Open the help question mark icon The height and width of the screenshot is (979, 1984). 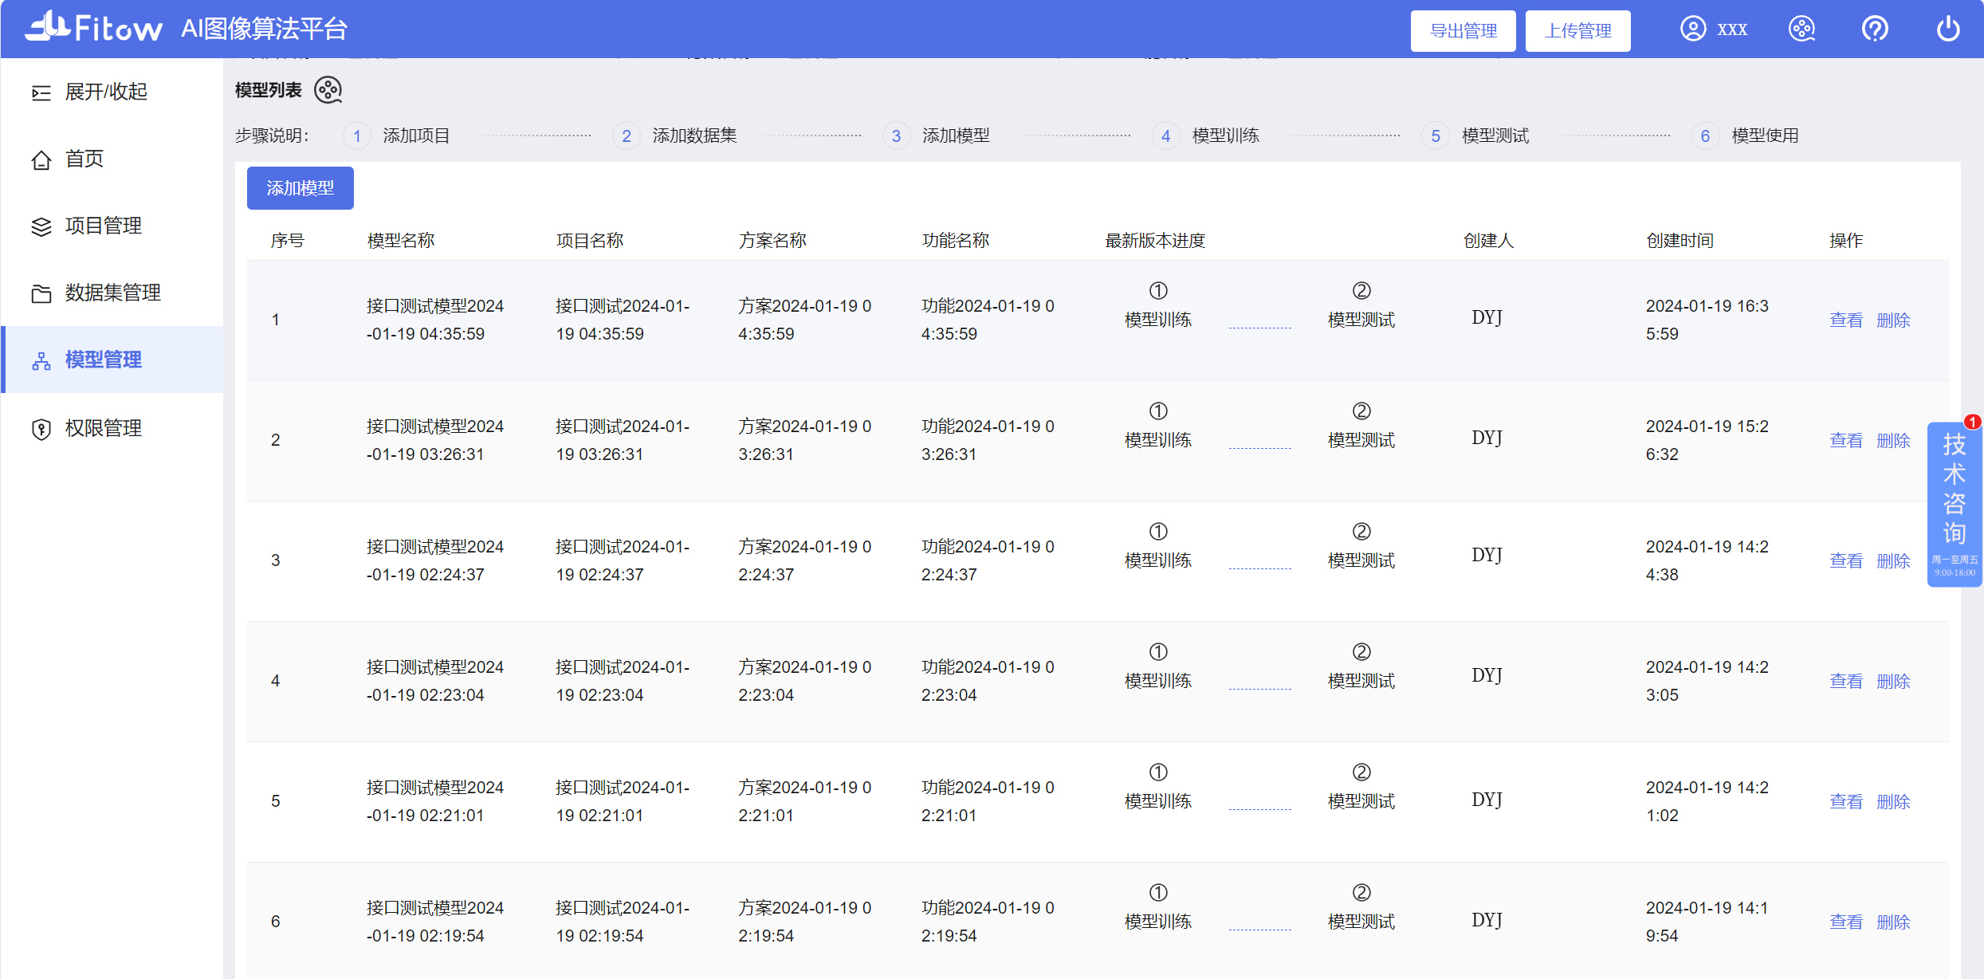click(x=1875, y=29)
